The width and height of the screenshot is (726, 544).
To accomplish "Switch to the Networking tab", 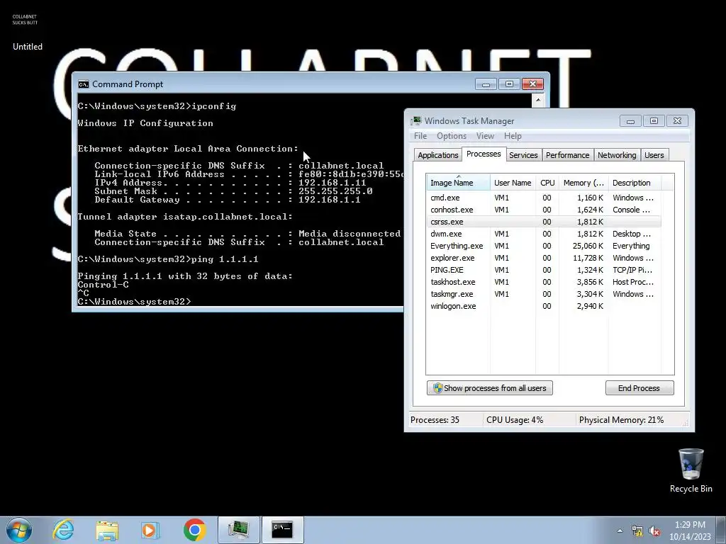I will 617,155.
